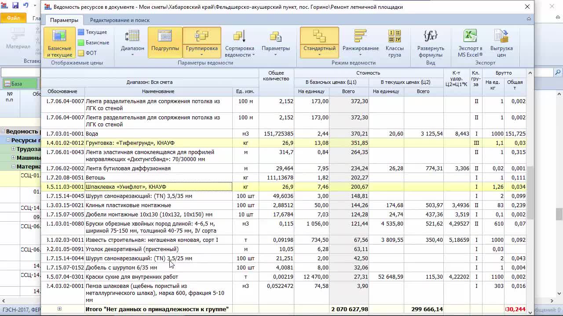Click total value 2 070 627,98

(350, 309)
